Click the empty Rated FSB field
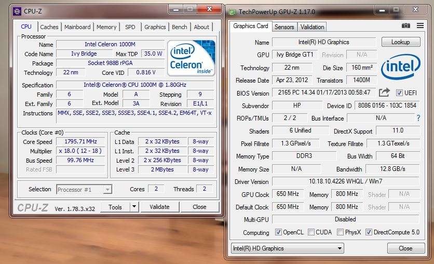 (x=80, y=169)
